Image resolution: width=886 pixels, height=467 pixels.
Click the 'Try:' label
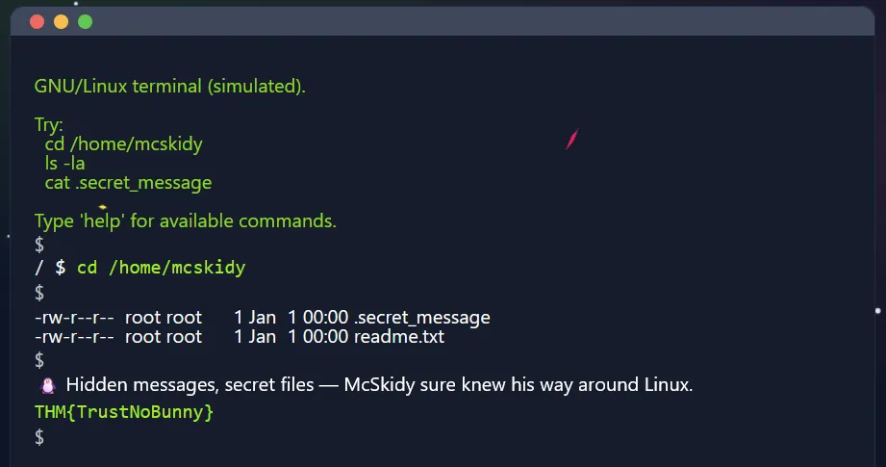click(49, 125)
